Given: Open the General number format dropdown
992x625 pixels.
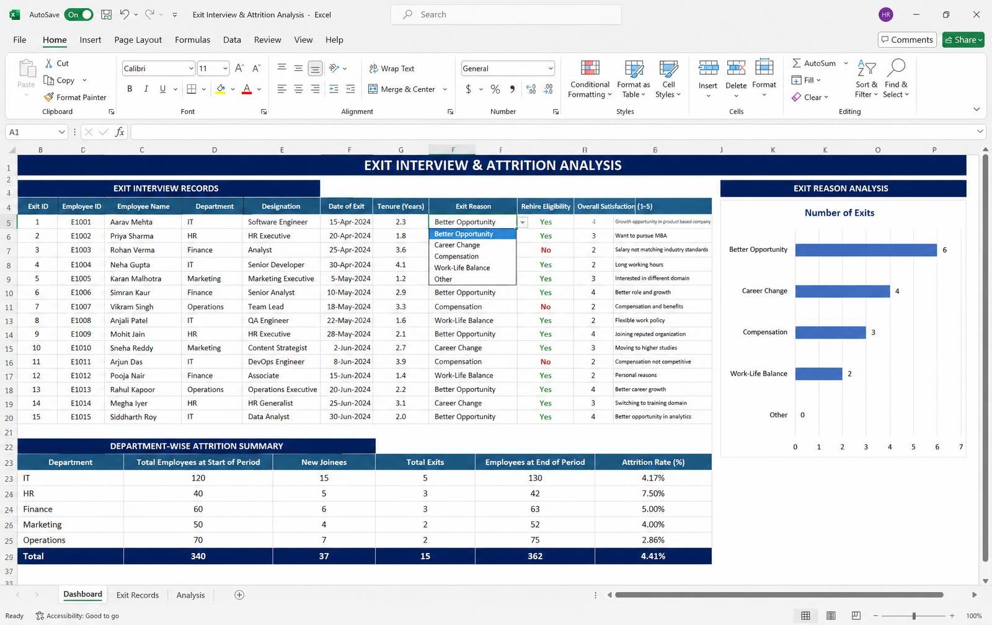Looking at the screenshot, I should coord(550,68).
